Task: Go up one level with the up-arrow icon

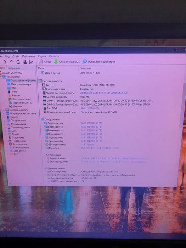Action: [x=12, y=62]
